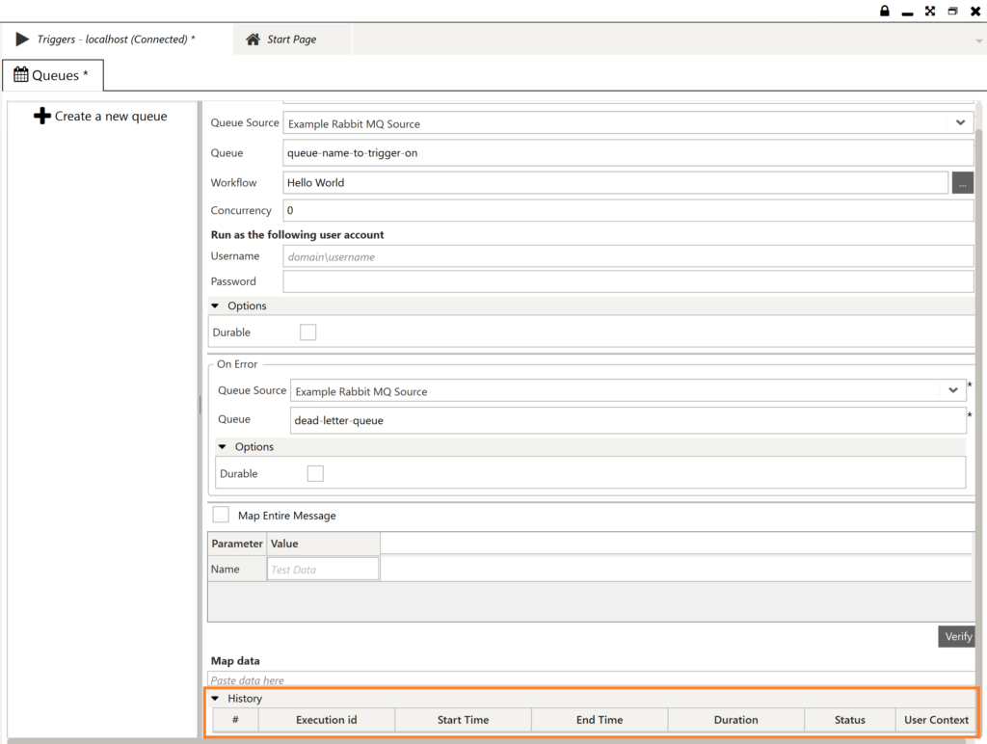
Task: Open the On Error Queue Source dropdown
Action: (952, 390)
